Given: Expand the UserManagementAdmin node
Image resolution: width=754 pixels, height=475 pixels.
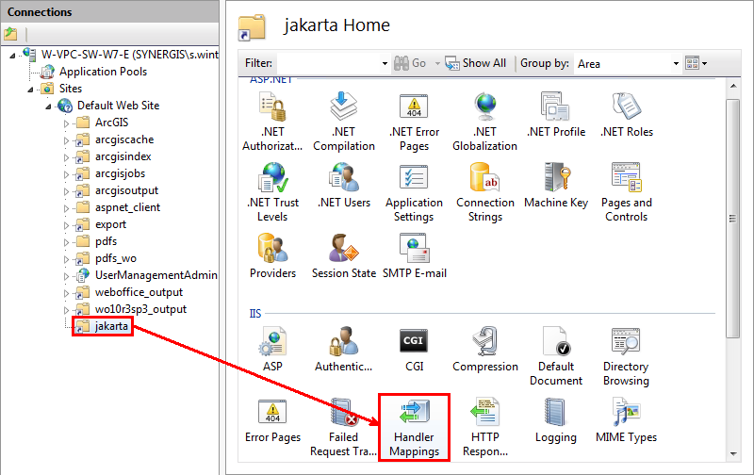Looking at the screenshot, I should [66, 276].
